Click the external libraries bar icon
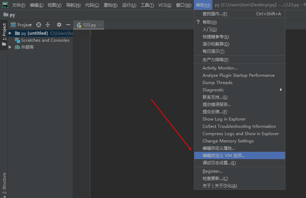 pyautogui.click(x=17, y=47)
